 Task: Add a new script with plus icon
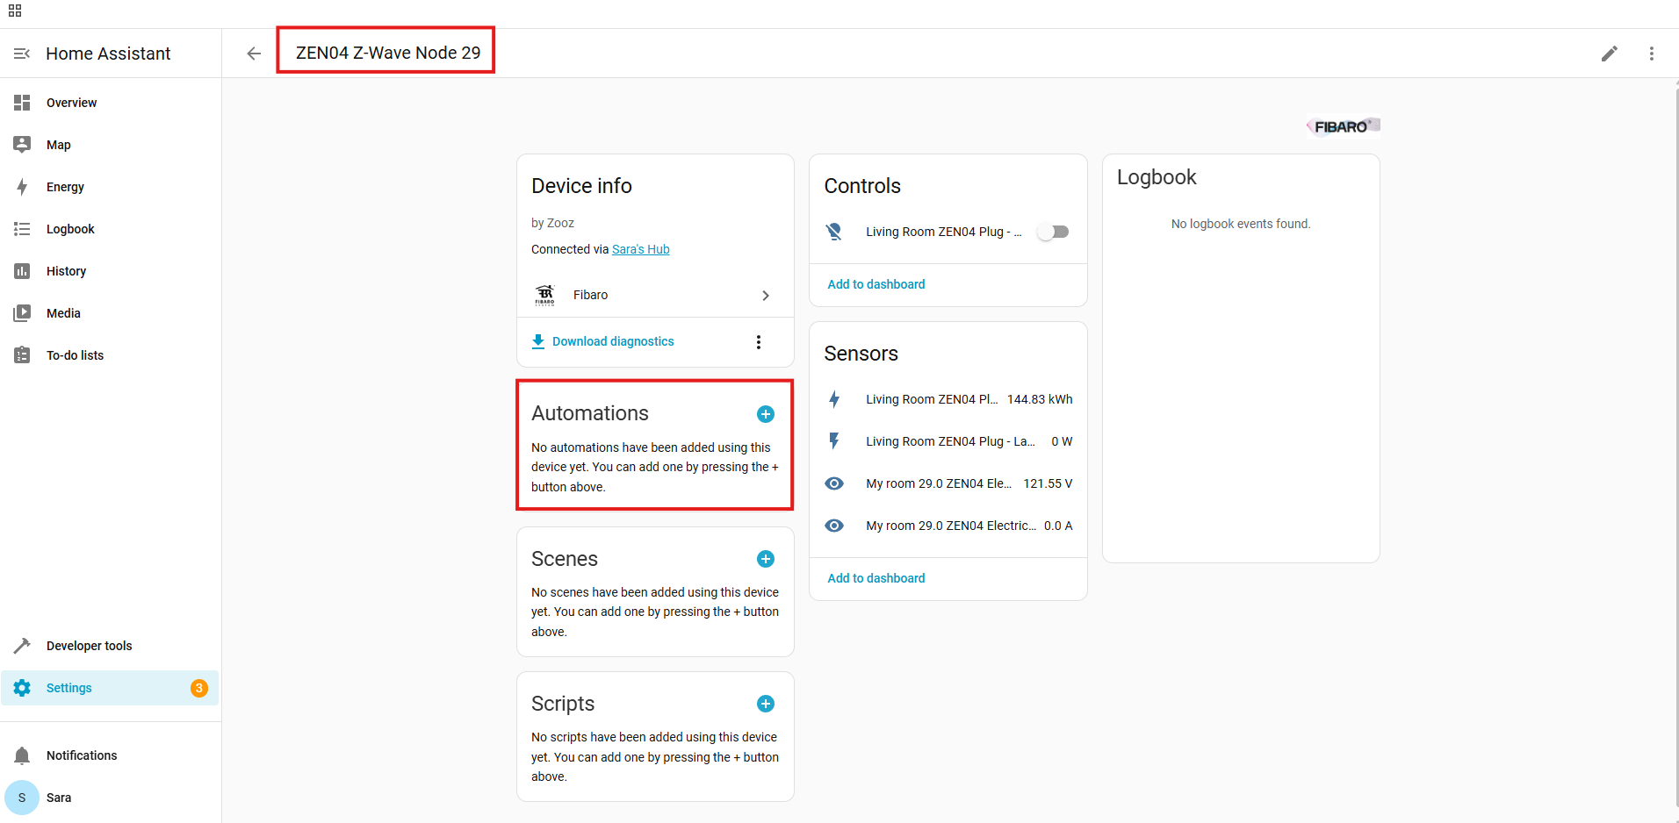point(765,704)
